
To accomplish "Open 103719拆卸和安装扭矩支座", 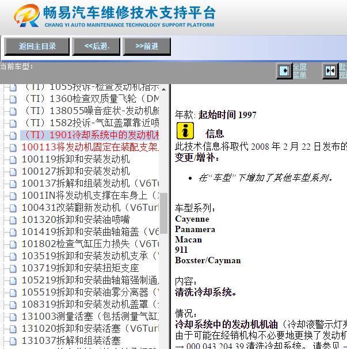I will pyautogui.click(x=81, y=268).
